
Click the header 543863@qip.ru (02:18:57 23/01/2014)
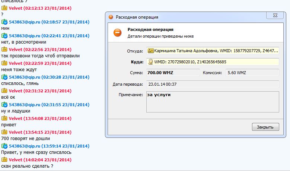pos(49,22)
